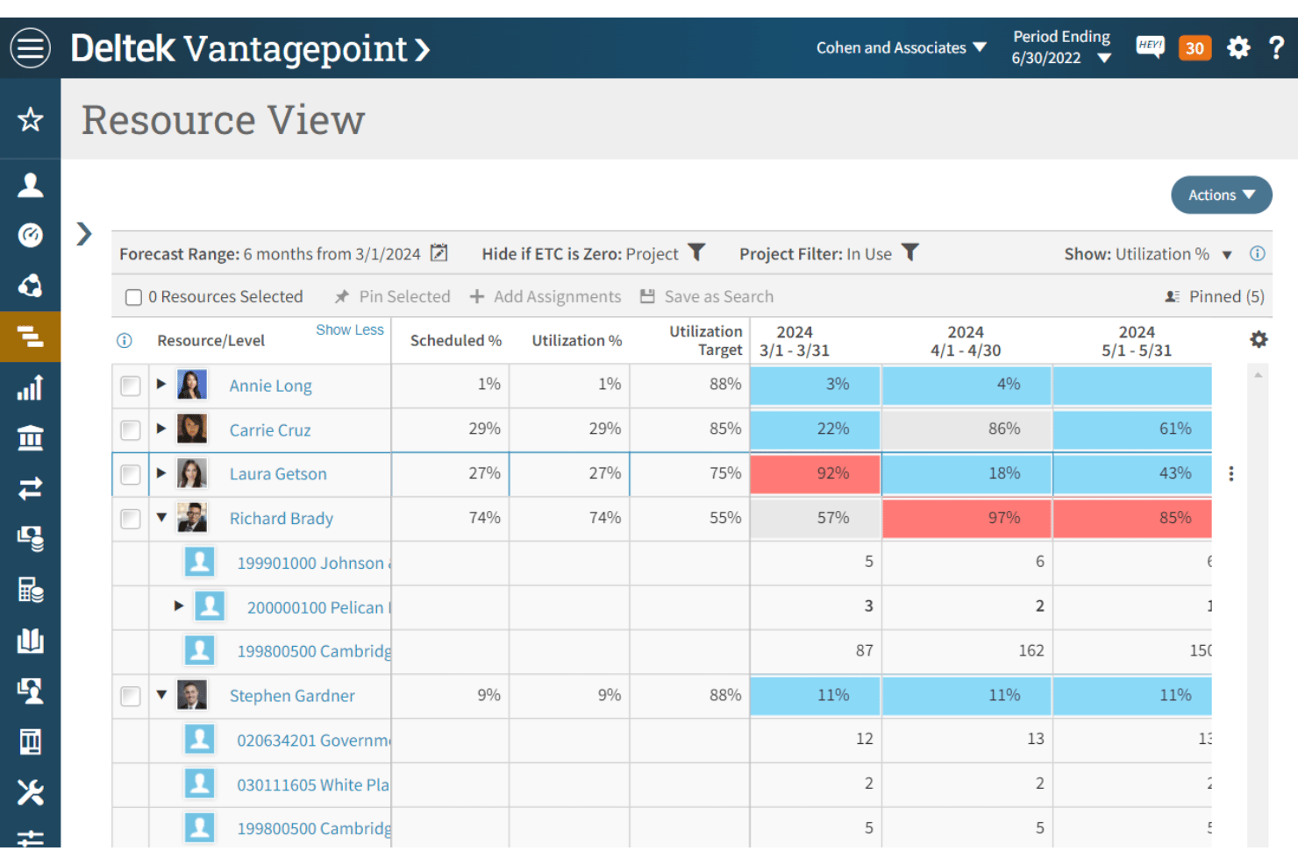The image size is (1298, 865).
Task: Check Carrie Cruz's row checkbox
Action: (x=131, y=429)
